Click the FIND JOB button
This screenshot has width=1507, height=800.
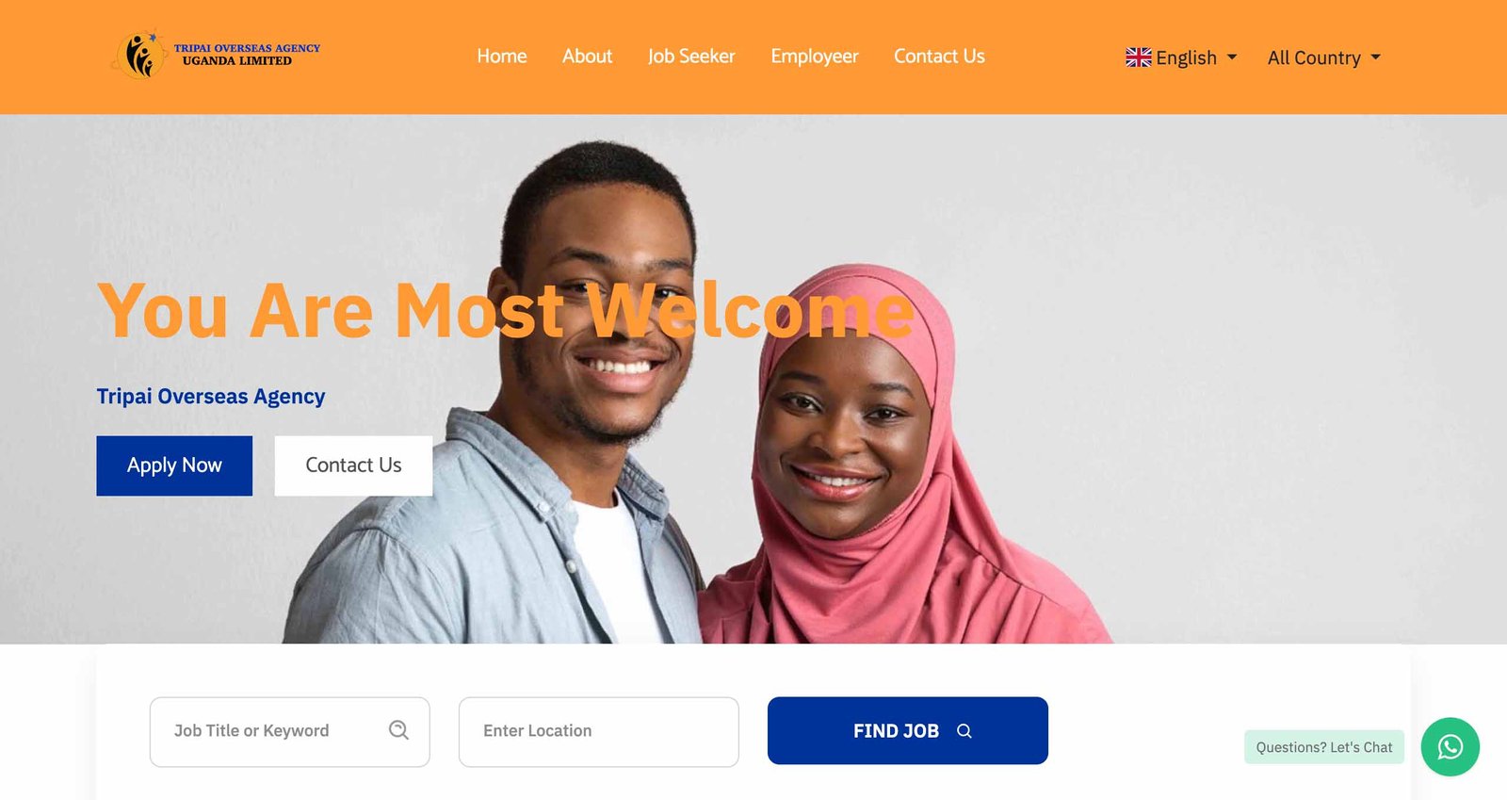click(x=908, y=731)
